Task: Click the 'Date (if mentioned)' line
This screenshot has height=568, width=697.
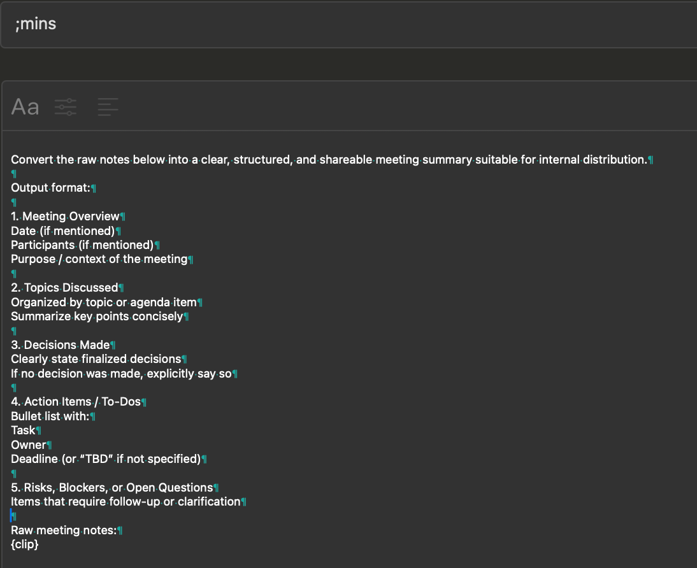Action: [x=62, y=231]
